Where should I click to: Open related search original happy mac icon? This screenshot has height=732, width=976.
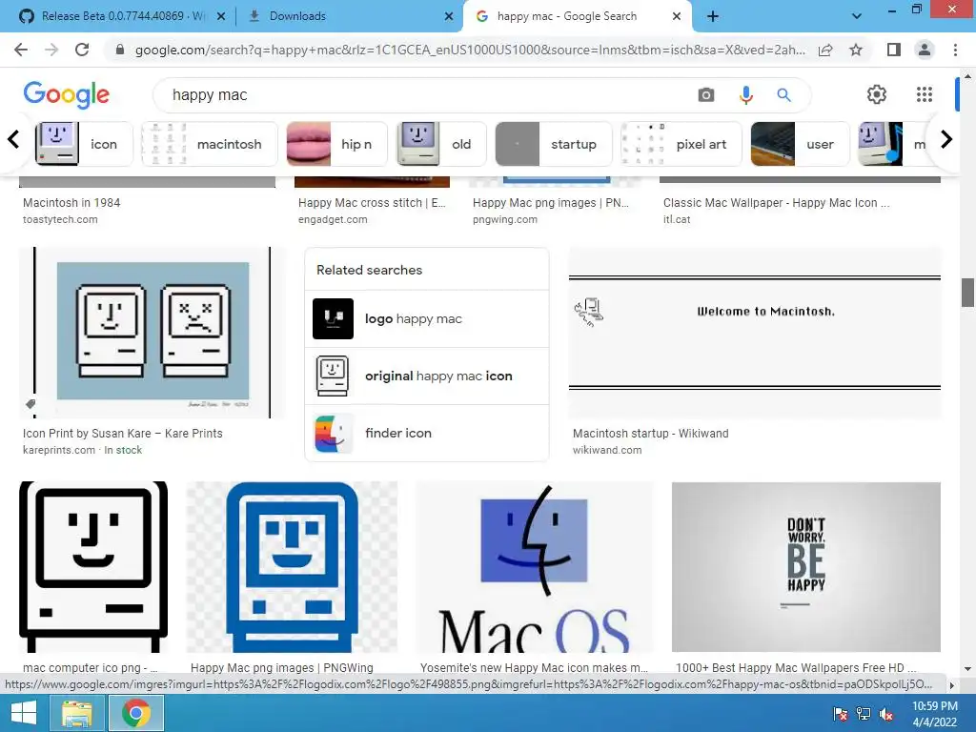pyautogui.click(x=426, y=376)
